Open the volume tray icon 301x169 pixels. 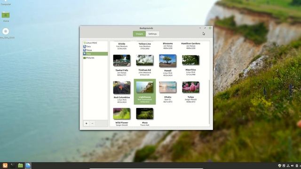pos(292,166)
